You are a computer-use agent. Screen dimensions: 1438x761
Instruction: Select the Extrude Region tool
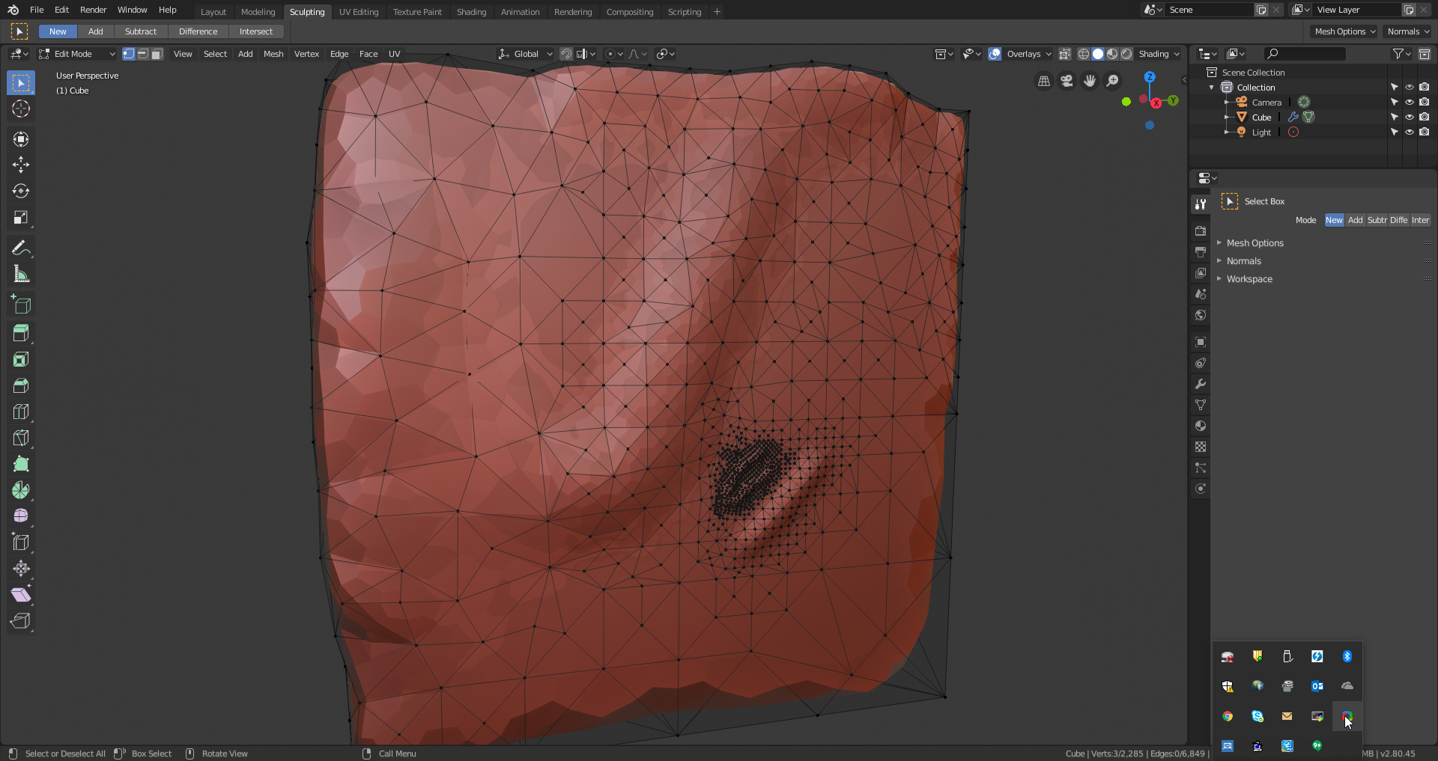pos(21,333)
